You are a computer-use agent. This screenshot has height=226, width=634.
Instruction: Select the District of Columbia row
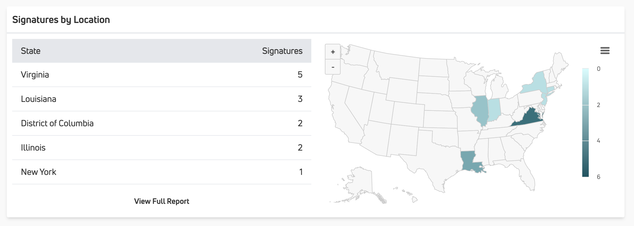point(162,123)
